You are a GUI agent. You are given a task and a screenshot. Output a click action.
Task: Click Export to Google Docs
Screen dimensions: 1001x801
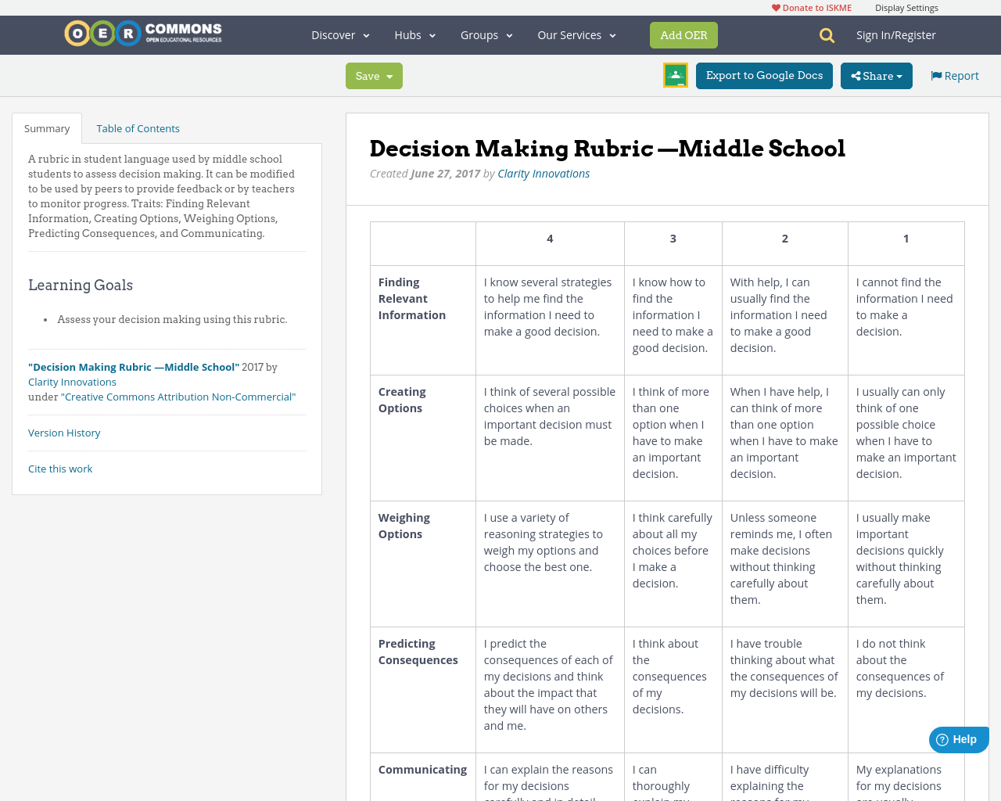coord(764,76)
